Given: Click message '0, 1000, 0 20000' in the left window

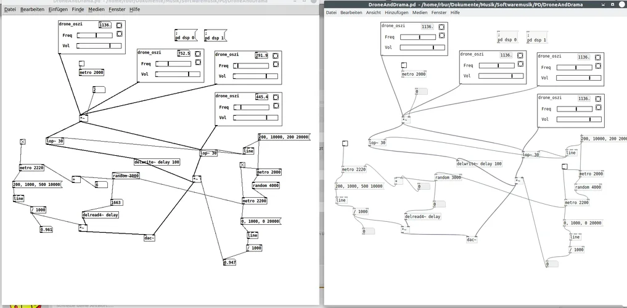Looking at the screenshot, I should 261,221.
